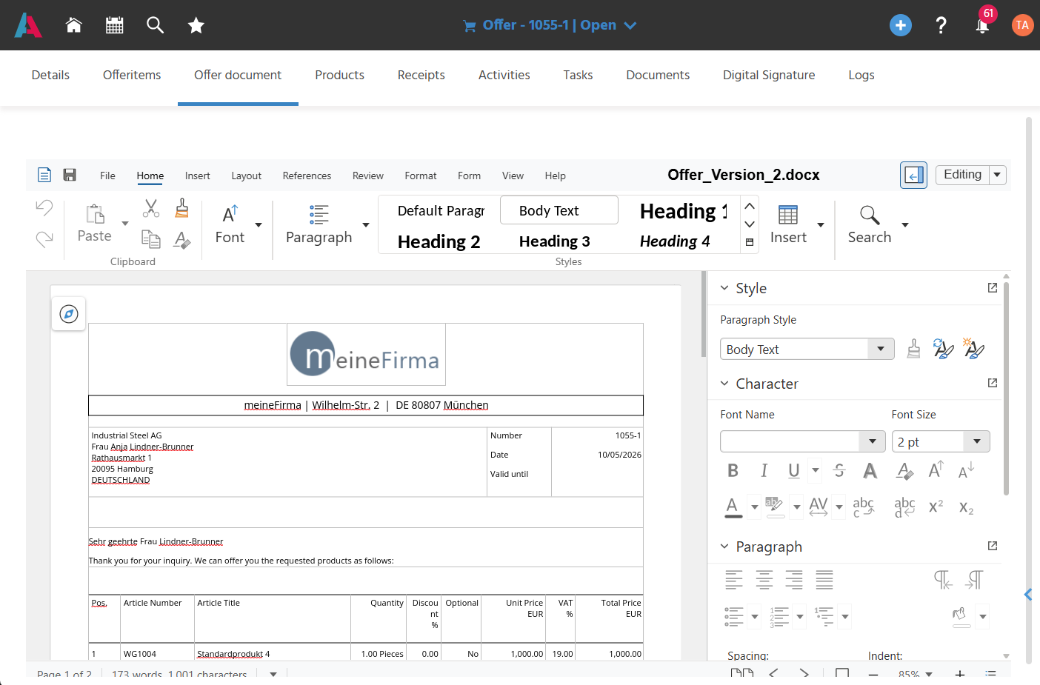Open the Insert ribbon tab

(x=198, y=176)
